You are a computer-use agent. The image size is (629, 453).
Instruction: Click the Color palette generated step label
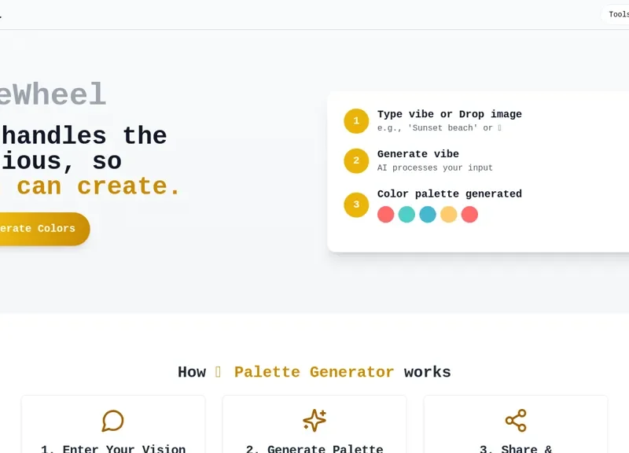(x=449, y=193)
